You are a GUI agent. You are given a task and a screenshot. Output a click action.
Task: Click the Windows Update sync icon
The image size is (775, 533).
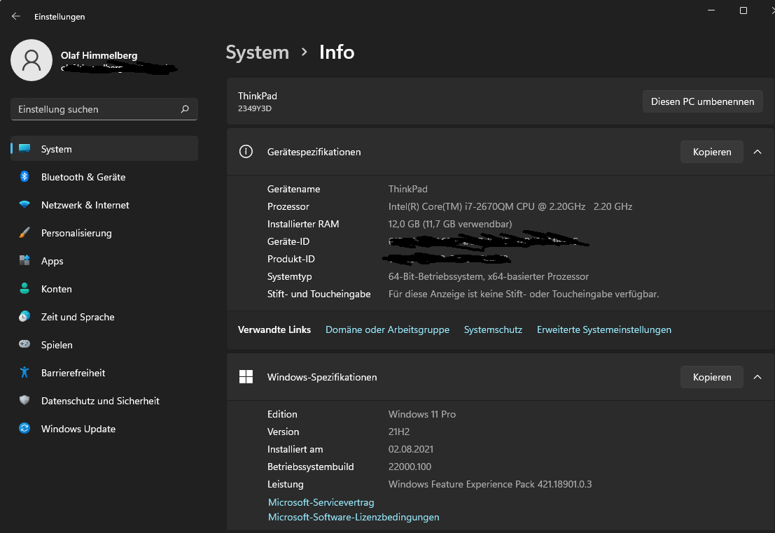coord(25,428)
